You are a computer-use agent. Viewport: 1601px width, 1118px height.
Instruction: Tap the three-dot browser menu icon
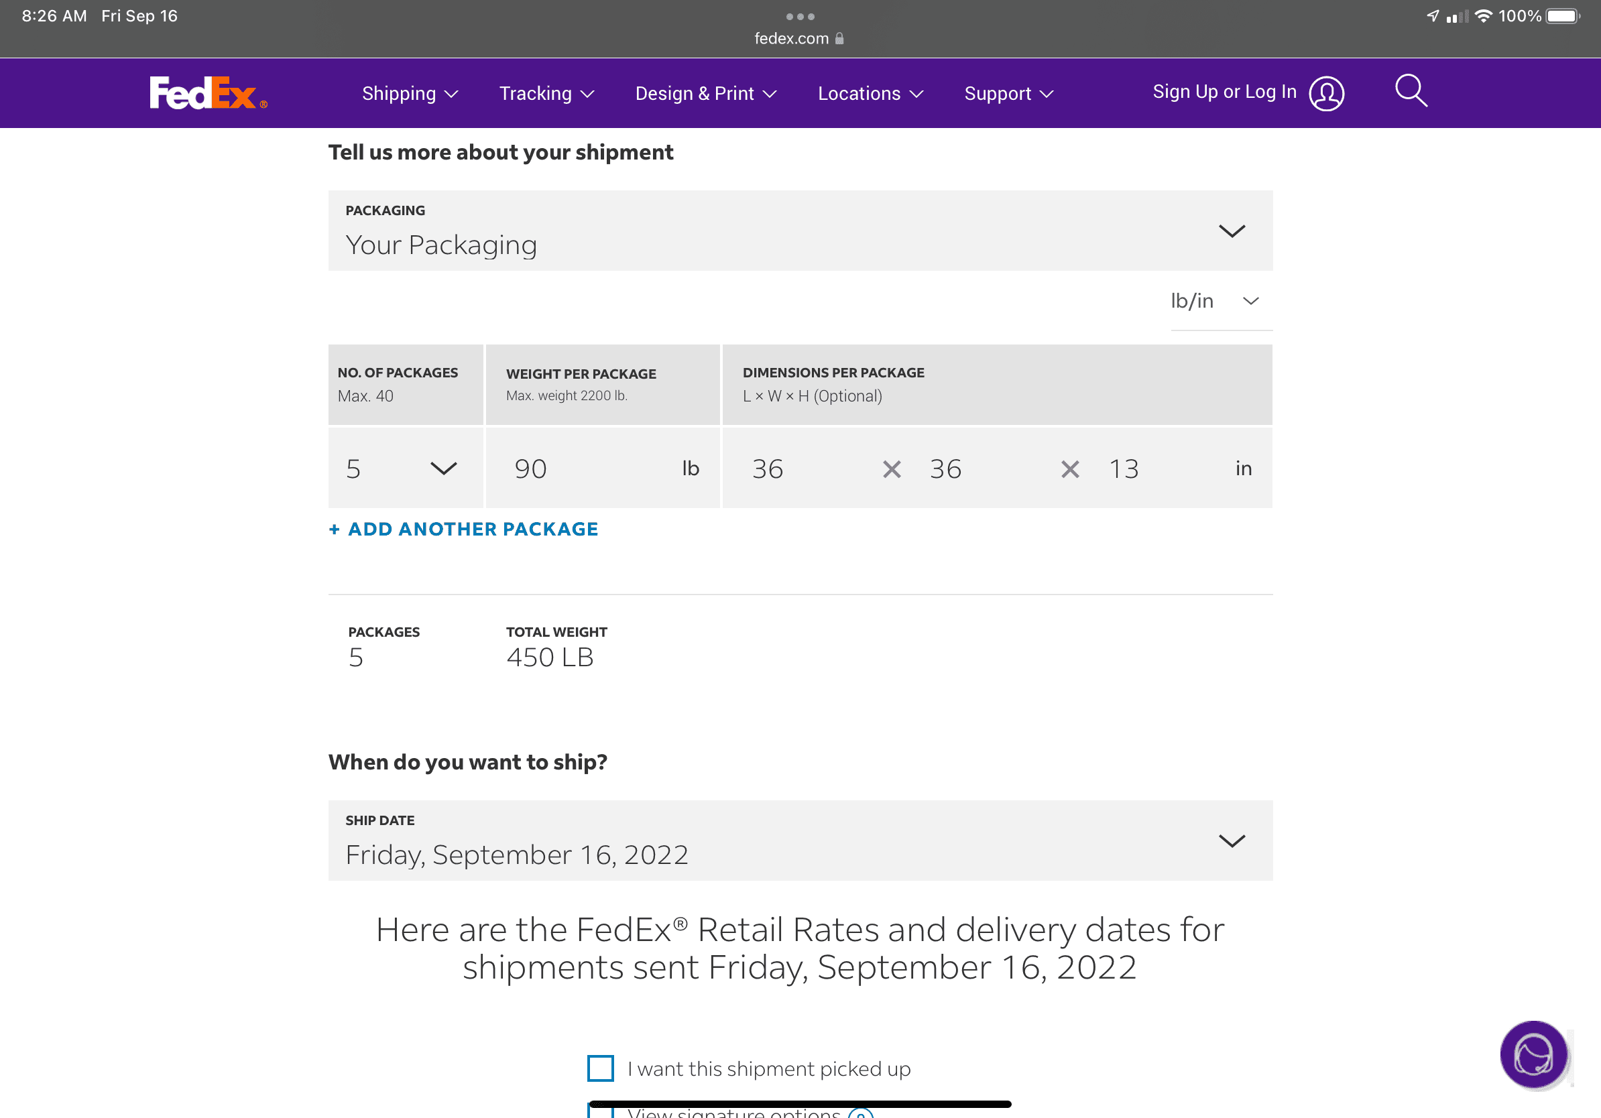tap(800, 16)
